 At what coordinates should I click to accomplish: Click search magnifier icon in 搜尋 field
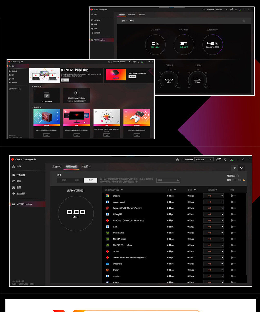[x=178, y=180]
